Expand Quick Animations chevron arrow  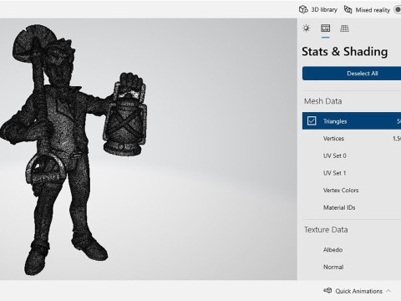[x=388, y=291]
